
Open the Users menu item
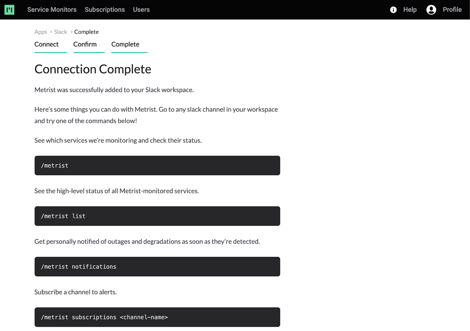pyautogui.click(x=141, y=10)
